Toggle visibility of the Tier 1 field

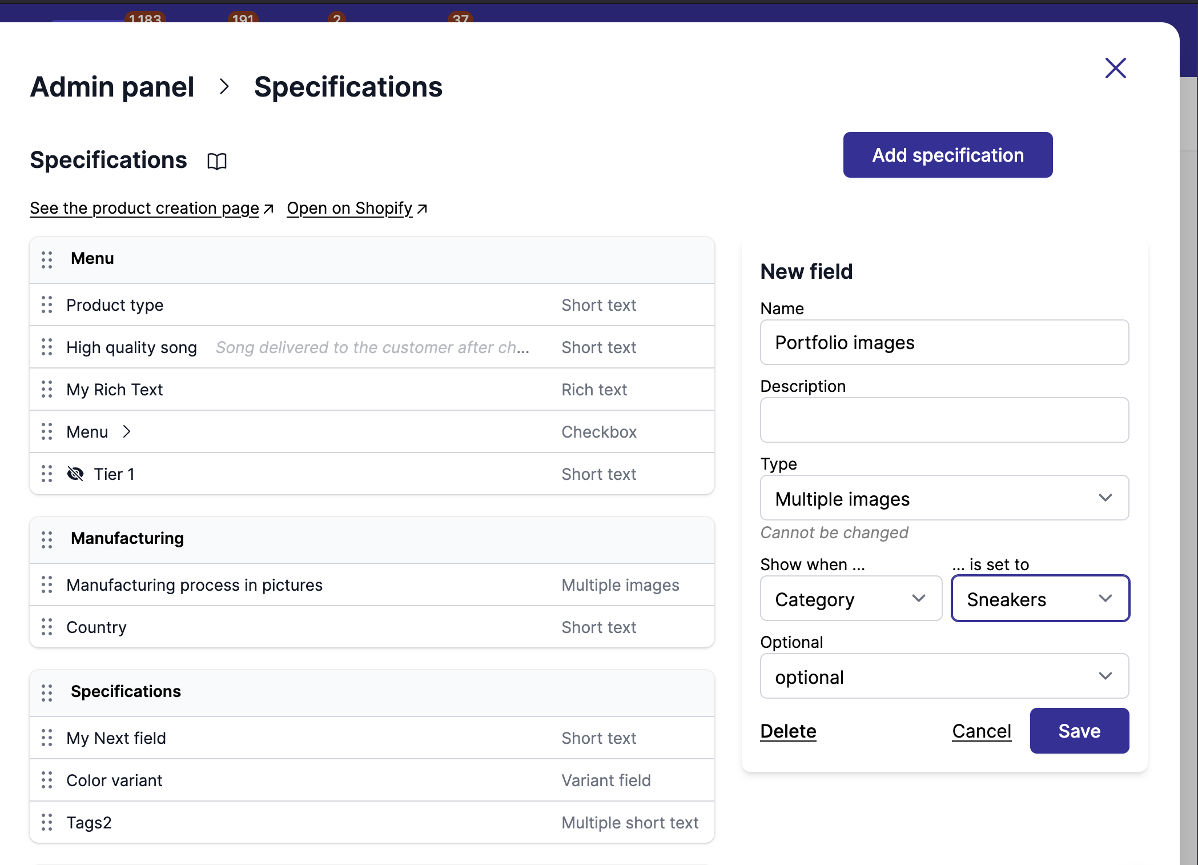pos(75,474)
